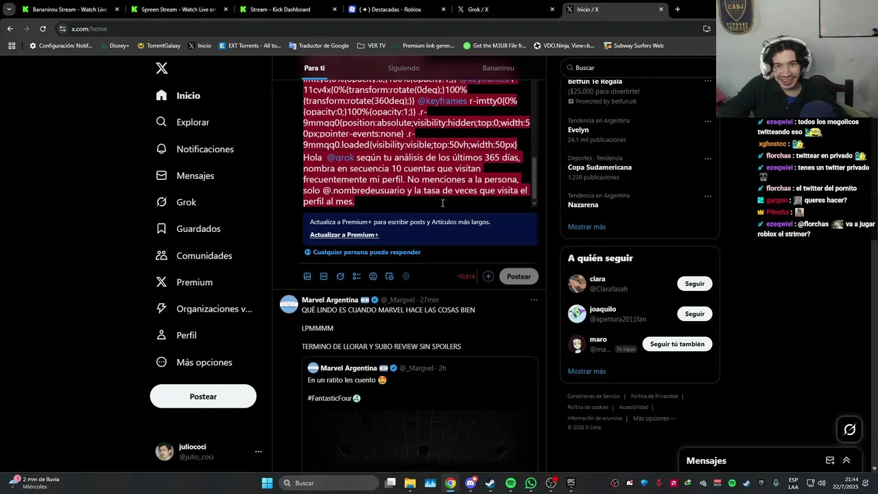Click Actualizar a Premium+ link

[x=344, y=235]
